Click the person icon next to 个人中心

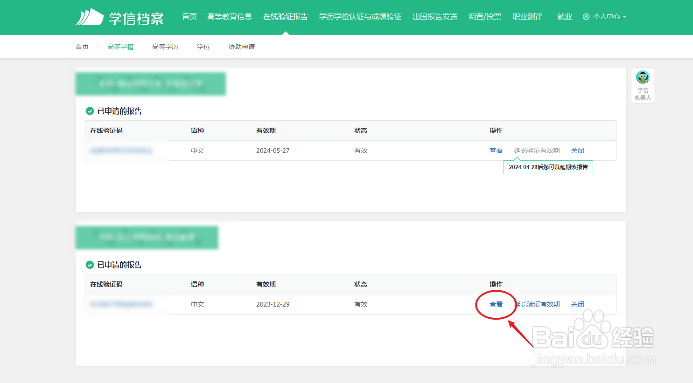(586, 16)
